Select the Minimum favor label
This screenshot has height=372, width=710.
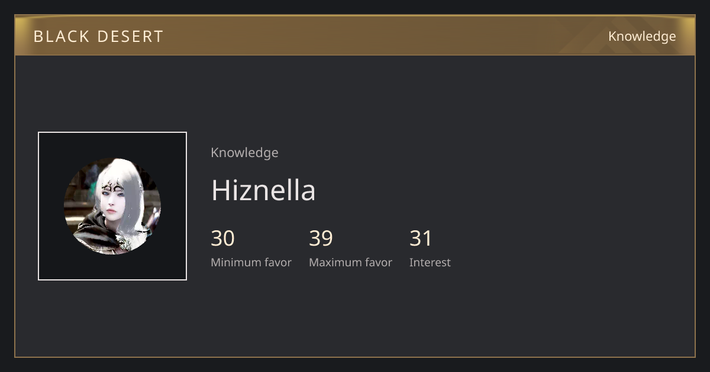click(251, 262)
